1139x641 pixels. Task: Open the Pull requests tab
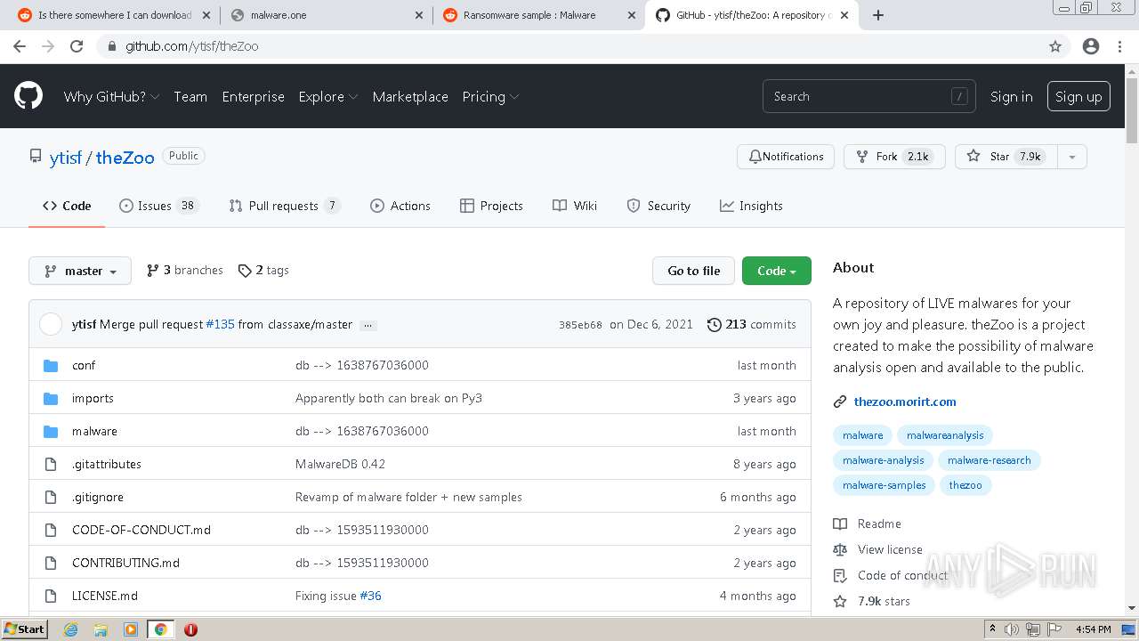tap(284, 206)
